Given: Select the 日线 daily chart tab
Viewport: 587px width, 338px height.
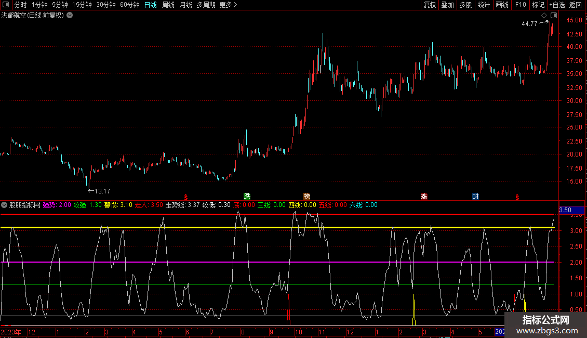Looking at the screenshot, I should [x=151, y=5].
